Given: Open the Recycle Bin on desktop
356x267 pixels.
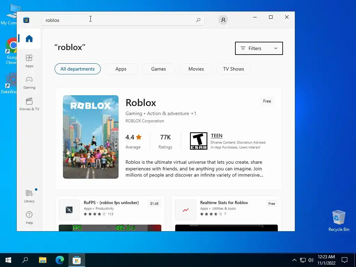Looking at the screenshot, I should click(x=339, y=220).
